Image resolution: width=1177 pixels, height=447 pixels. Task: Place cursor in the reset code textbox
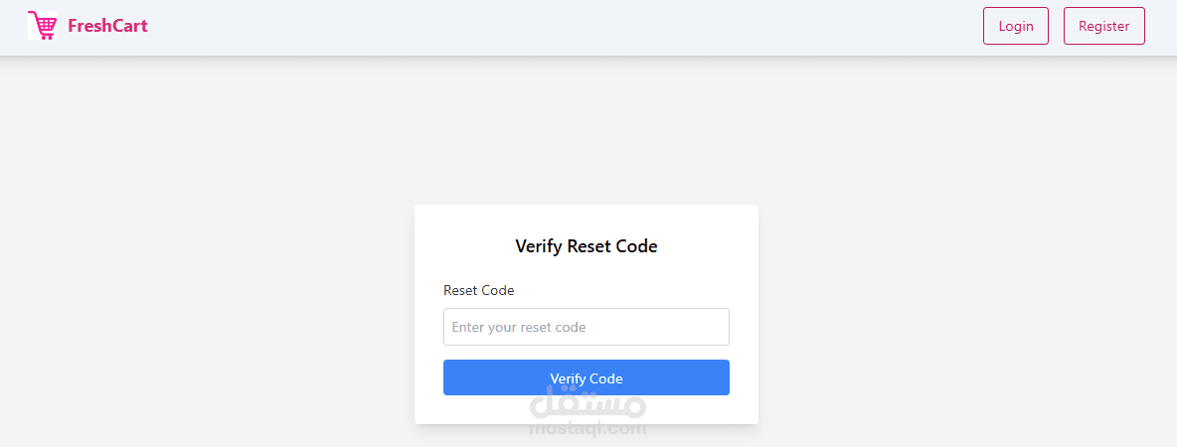coord(587,327)
